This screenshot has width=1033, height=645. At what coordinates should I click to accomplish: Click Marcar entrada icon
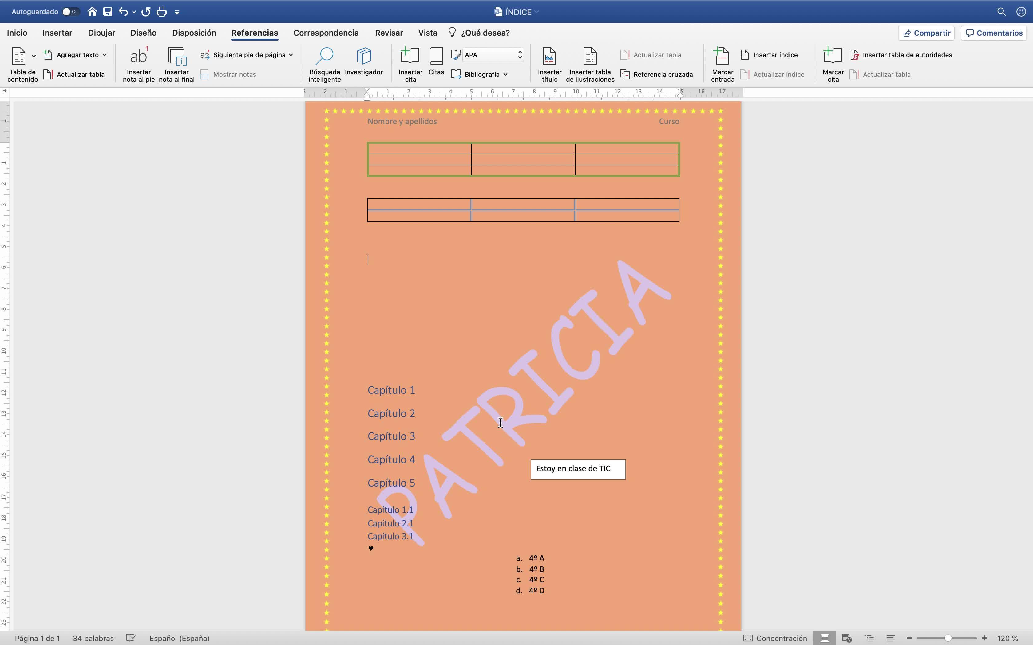coord(722,56)
